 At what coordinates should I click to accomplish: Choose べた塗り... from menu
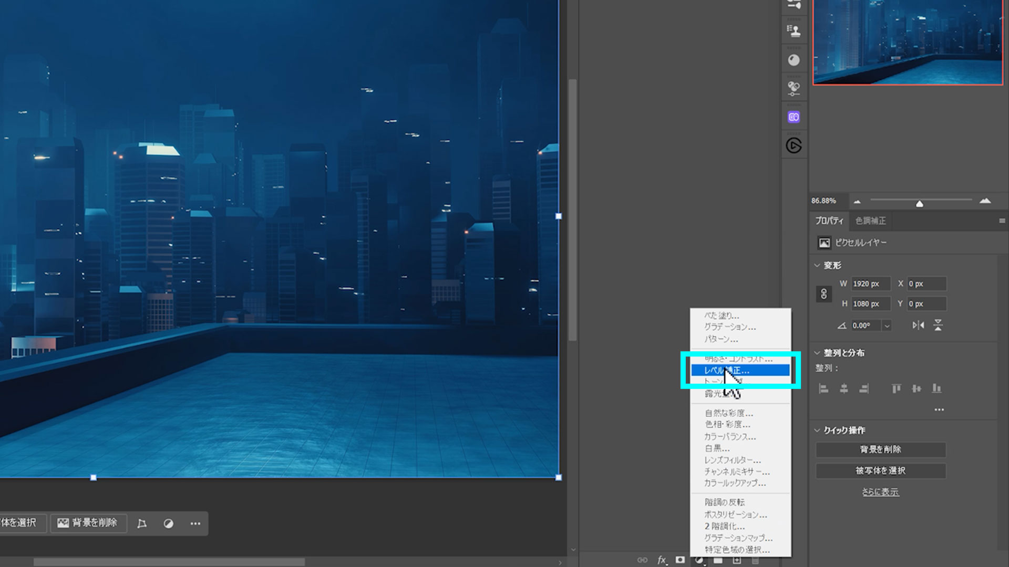[740, 316]
